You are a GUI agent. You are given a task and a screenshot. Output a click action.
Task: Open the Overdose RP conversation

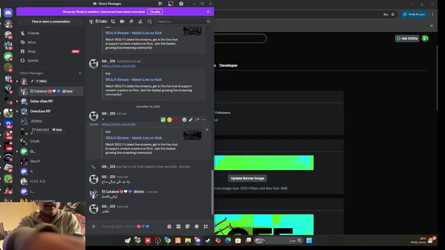tap(51, 111)
